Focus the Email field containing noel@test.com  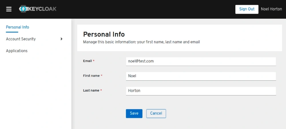[201, 61]
